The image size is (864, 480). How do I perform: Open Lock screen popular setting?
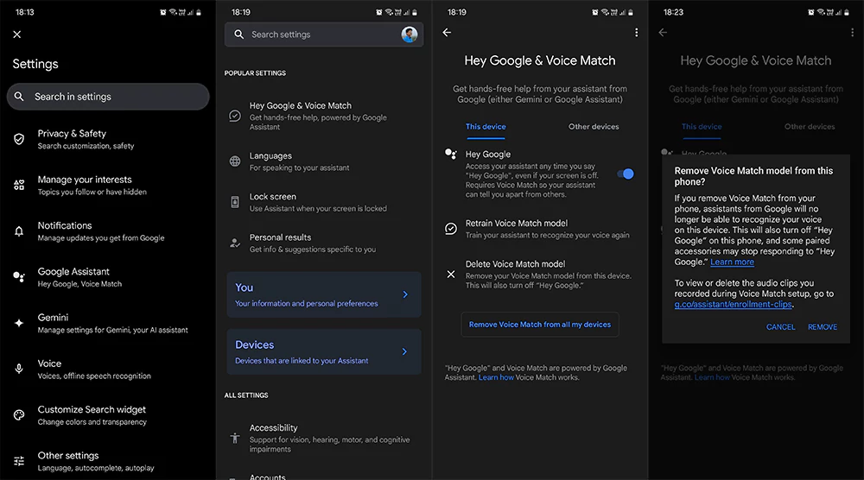coord(324,202)
